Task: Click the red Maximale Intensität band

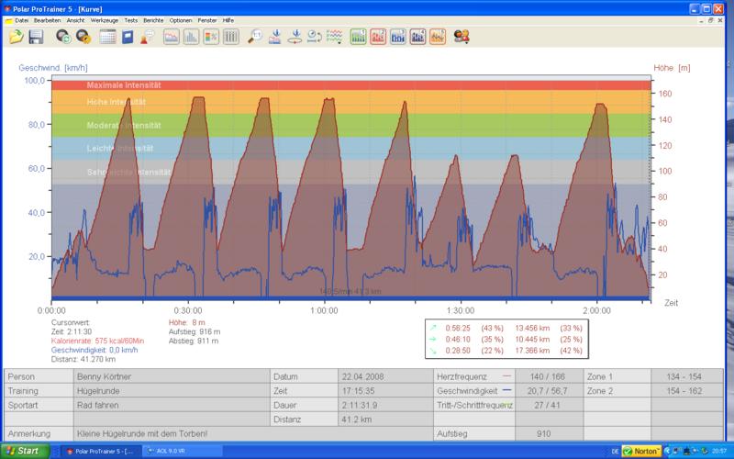Action: [351, 85]
